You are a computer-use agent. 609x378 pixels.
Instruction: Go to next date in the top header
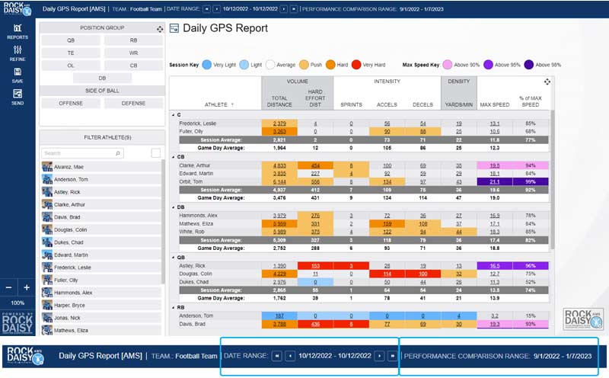click(284, 9)
